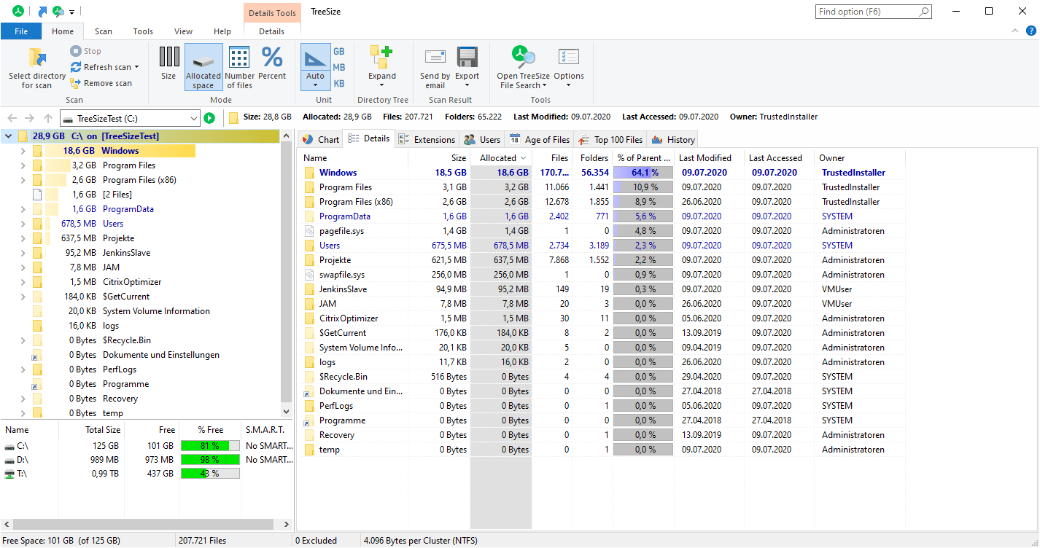This screenshot has width=1040, height=548.
Task: Switch to the View ribbon tab
Action: click(184, 31)
